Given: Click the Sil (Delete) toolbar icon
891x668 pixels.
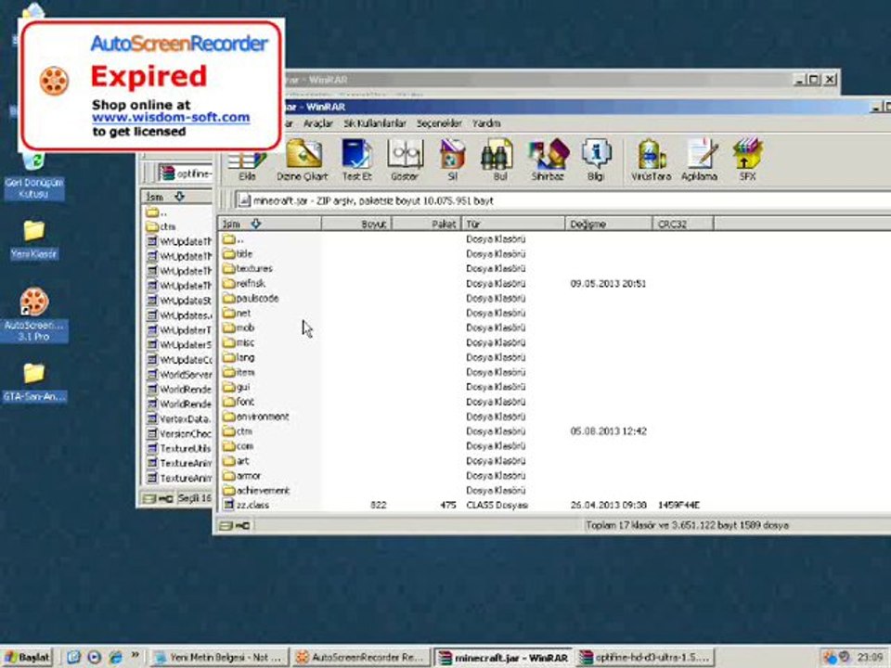Looking at the screenshot, I should coord(452,161).
